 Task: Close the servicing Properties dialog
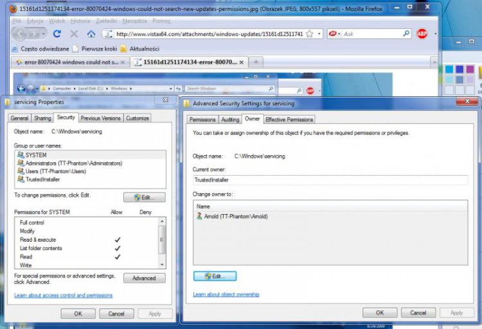(x=166, y=100)
